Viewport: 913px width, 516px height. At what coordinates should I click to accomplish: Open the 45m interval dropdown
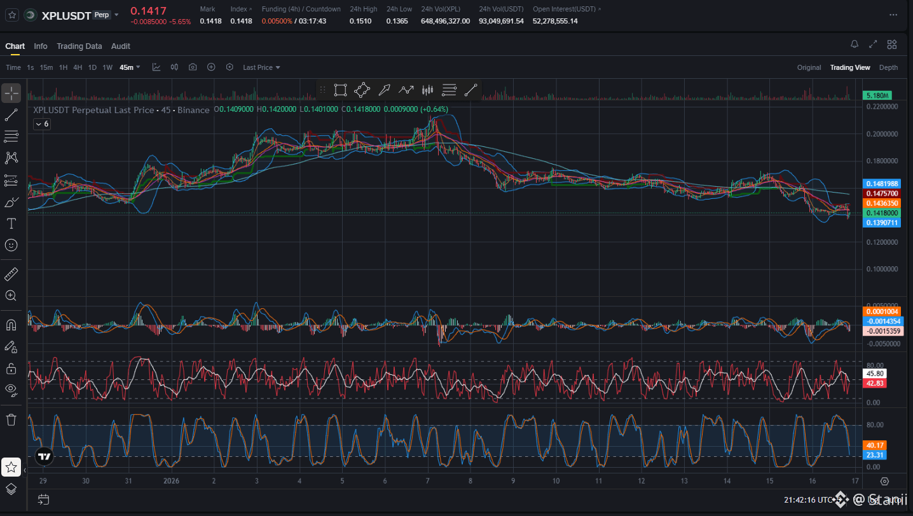click(x=130, y=67)
